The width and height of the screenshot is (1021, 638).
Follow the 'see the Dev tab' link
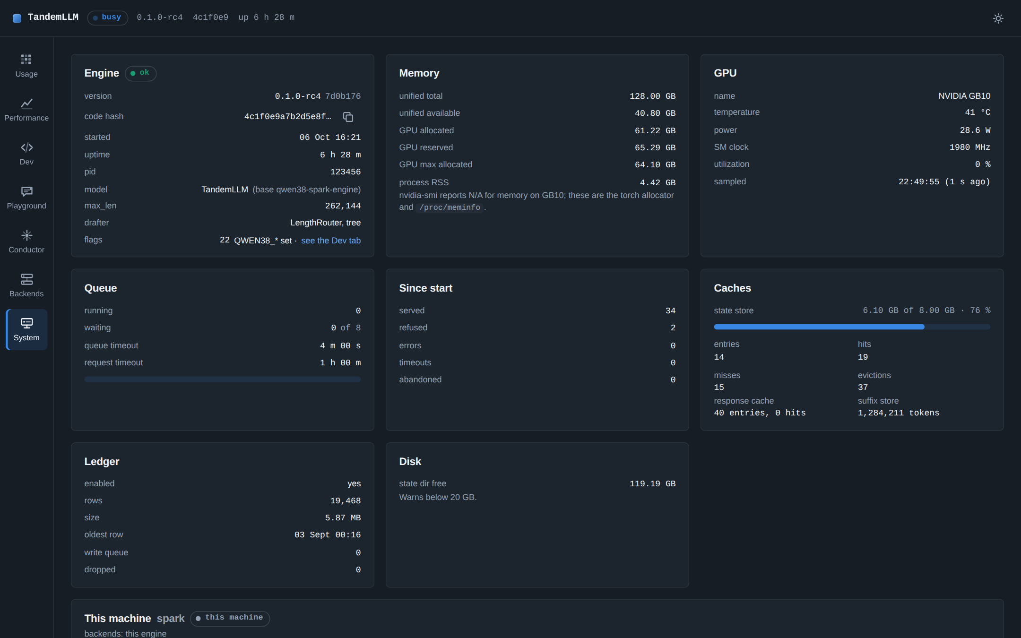pos(331,241)
